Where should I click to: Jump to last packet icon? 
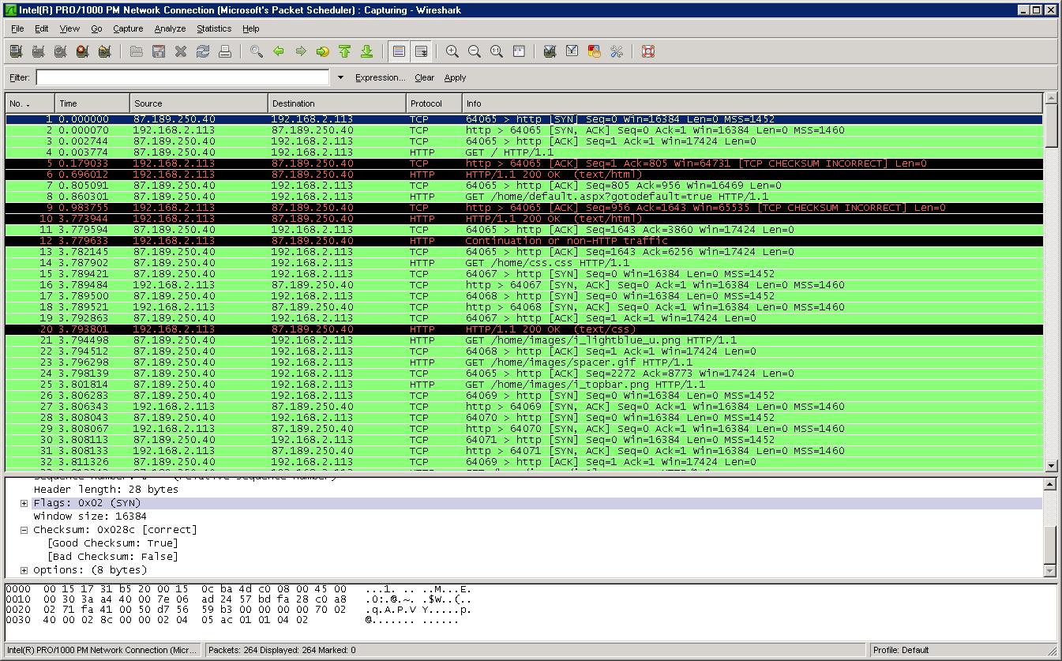point(367,51)
